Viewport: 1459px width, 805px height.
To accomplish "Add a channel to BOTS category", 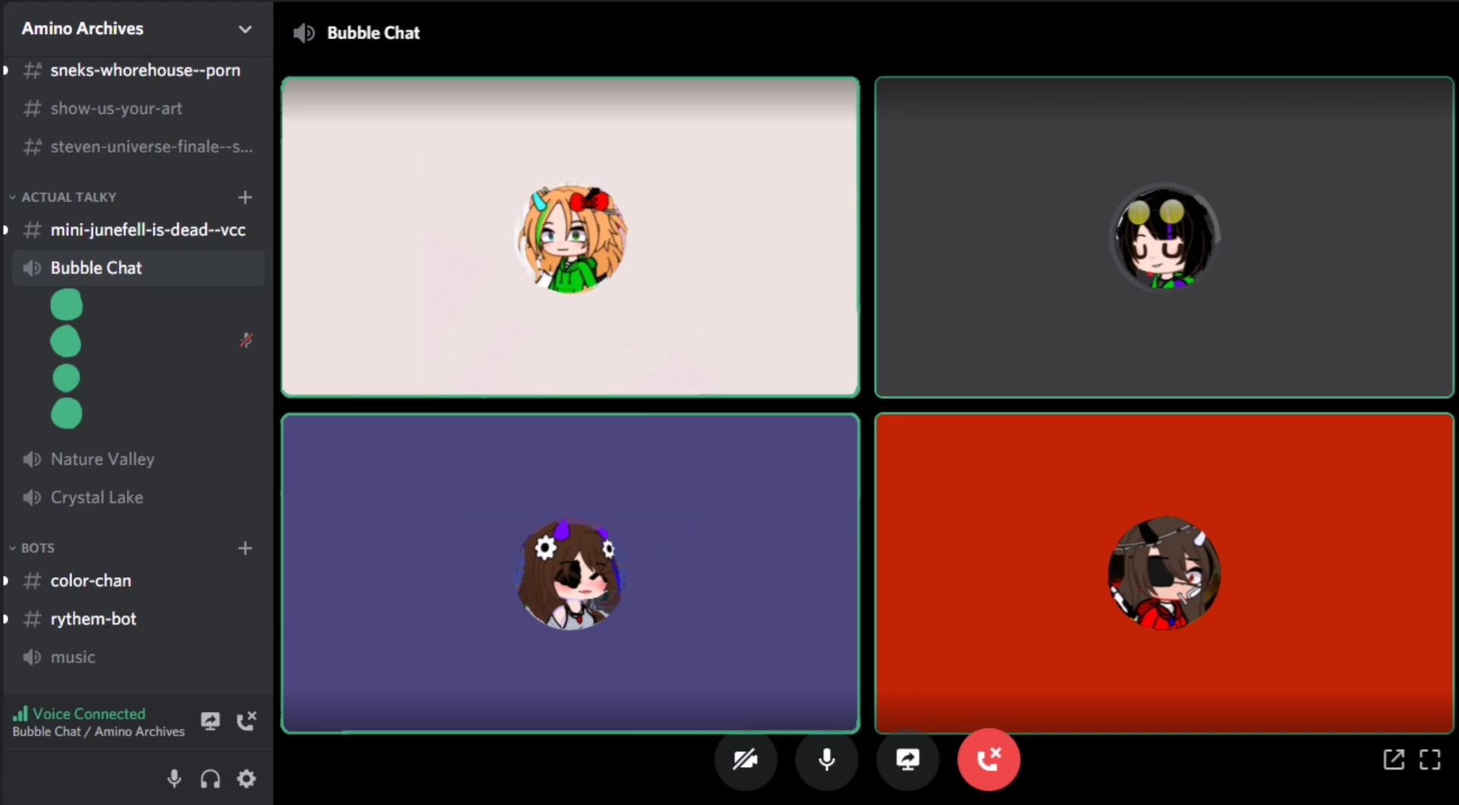I will coord(245,548).
